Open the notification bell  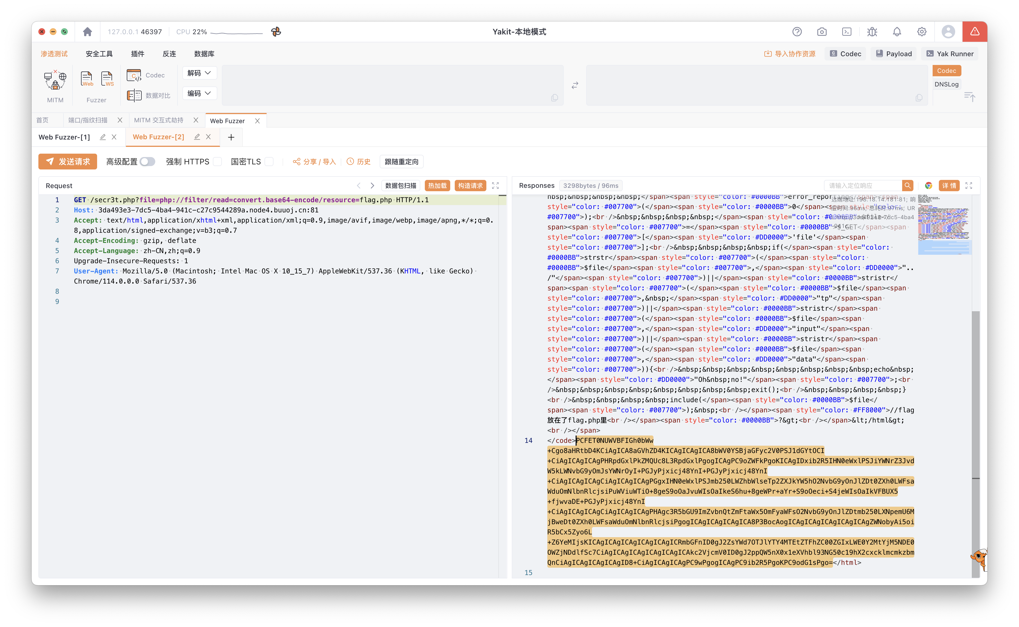896,32
